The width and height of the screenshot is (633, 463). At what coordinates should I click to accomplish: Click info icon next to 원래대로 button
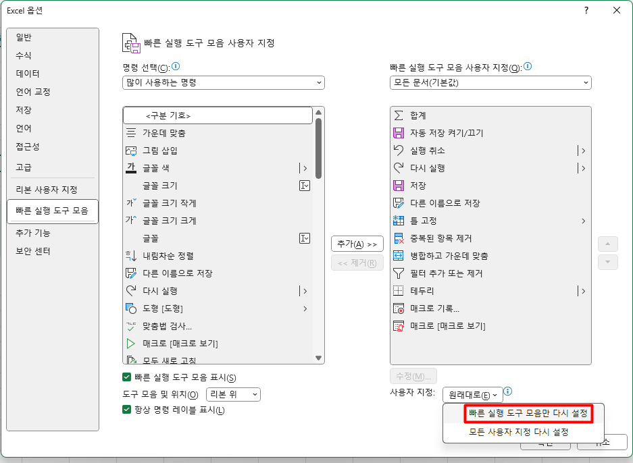pos(508,391)
